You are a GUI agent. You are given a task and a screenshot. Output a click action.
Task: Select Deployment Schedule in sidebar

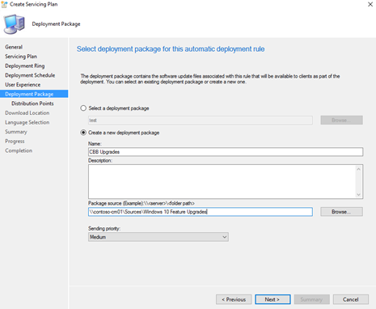point(30,75)
